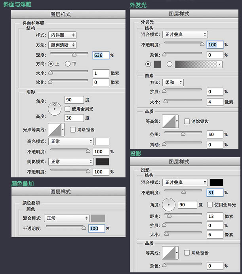Expand the 外发光 等高线 picker arrow
The height and width of the screenshot is (274, 242).
click(x=177, y=121)
